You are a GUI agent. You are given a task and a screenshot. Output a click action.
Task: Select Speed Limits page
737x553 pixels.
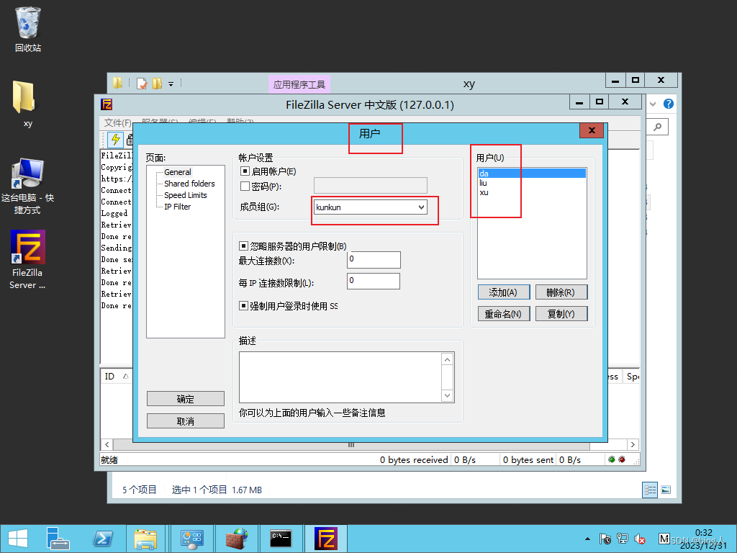186,195
